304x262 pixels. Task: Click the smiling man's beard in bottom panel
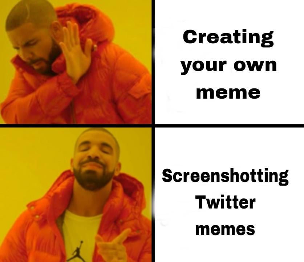point(93,178)
